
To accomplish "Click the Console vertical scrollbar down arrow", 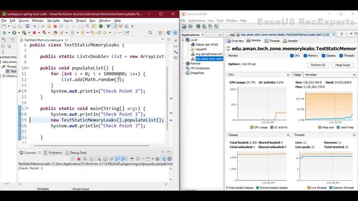I will click(x=171, y=180).
